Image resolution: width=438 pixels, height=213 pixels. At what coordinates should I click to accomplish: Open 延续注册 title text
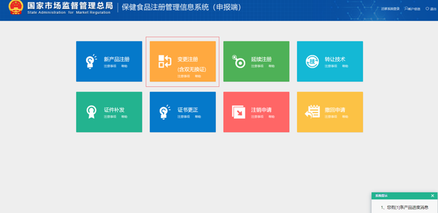pos(261,60)
